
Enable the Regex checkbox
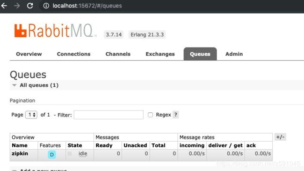[x=150, y=115]
